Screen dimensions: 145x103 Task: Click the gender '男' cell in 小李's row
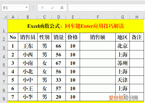coord(45,97)
